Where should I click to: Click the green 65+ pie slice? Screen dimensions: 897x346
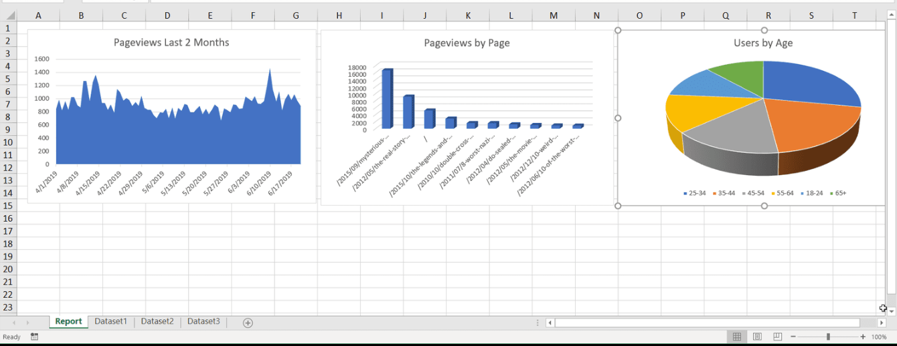[x=742, y=75]
